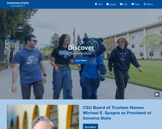This screenshot has width=162, height=129.
Task: Expand the Menu navigation label
Action: tap(150, 4)
